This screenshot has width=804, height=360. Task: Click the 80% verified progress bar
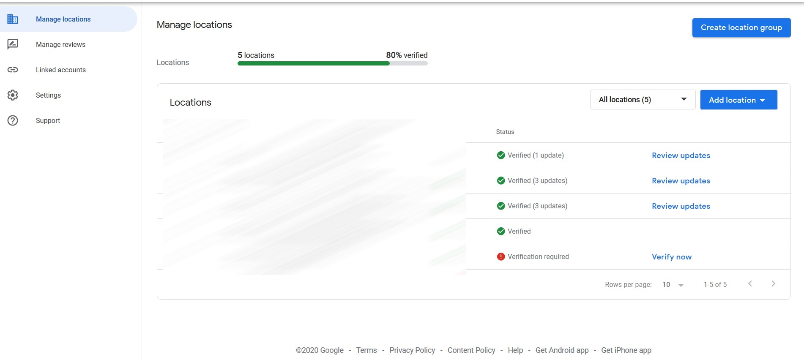pyautogui.click(x=332, y=63)
